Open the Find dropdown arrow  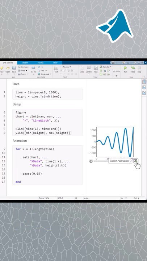(46, 71)
